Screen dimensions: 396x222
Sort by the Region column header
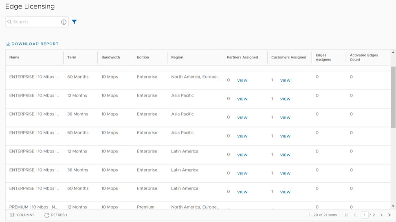click(177, 57)
